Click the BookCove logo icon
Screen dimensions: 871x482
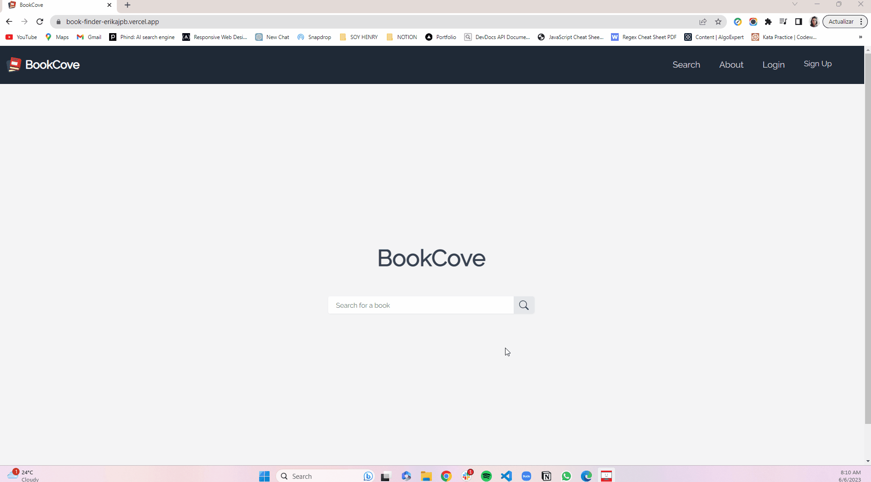[14, 64]
